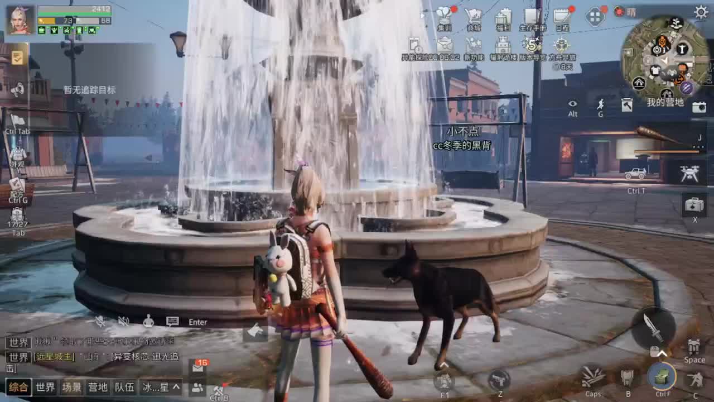
Task: Open the friends list icon
Action: (x=197, y=387)
